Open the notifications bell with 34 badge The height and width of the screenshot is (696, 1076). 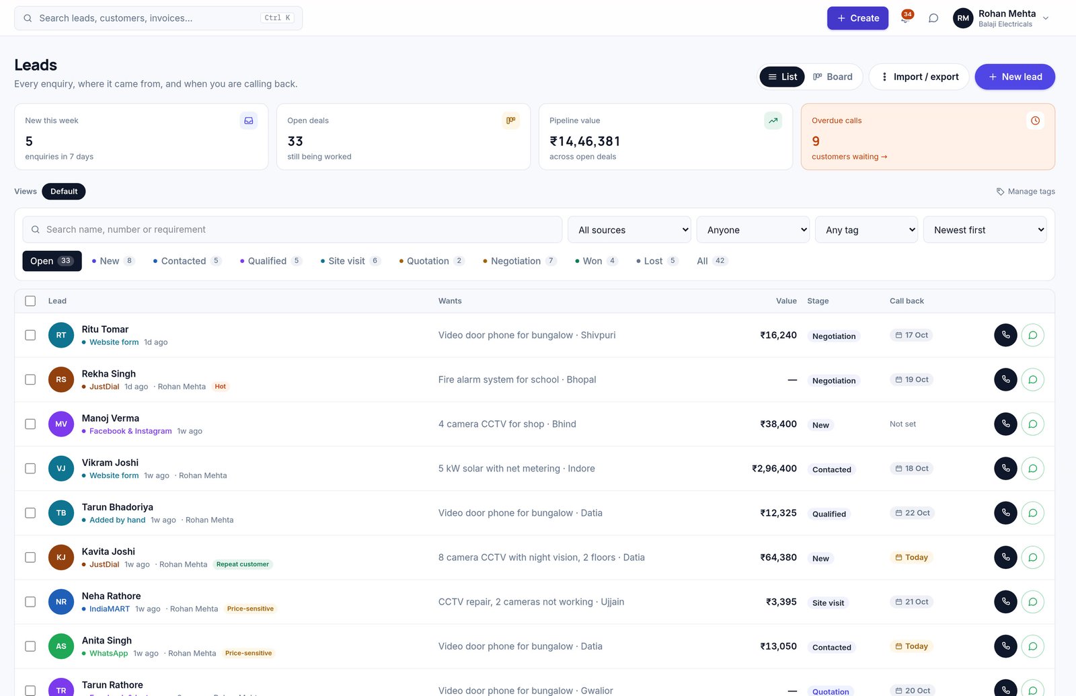(x=905, y=18)
